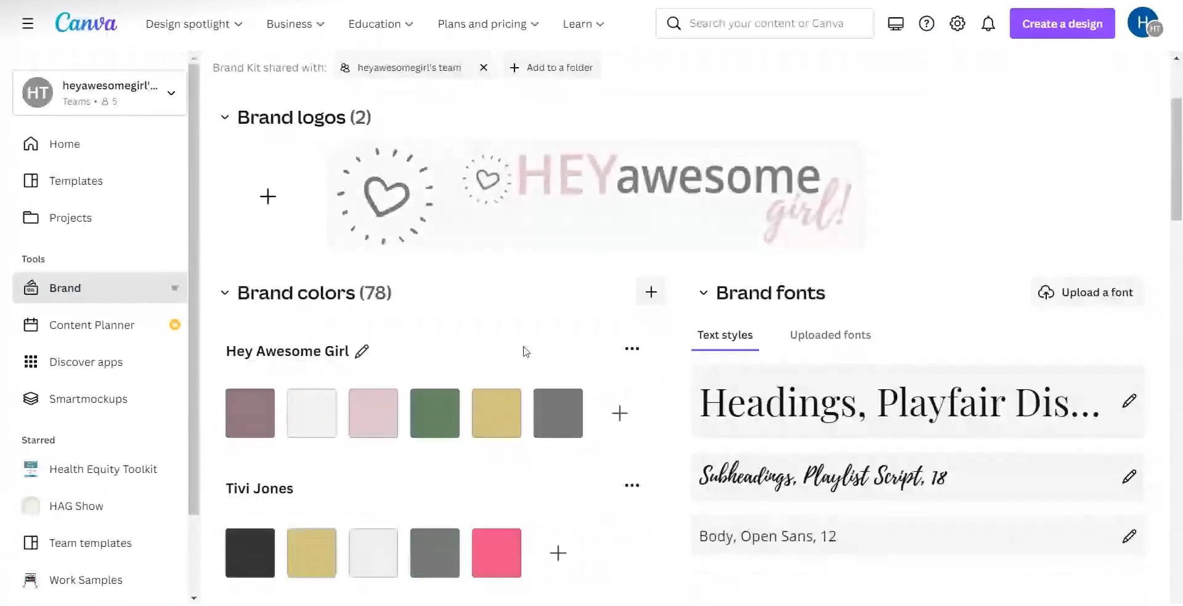Viewport: 1183px width, 606px height.
Task: Collapse the Brand colors section
Action: pos(225,293)
